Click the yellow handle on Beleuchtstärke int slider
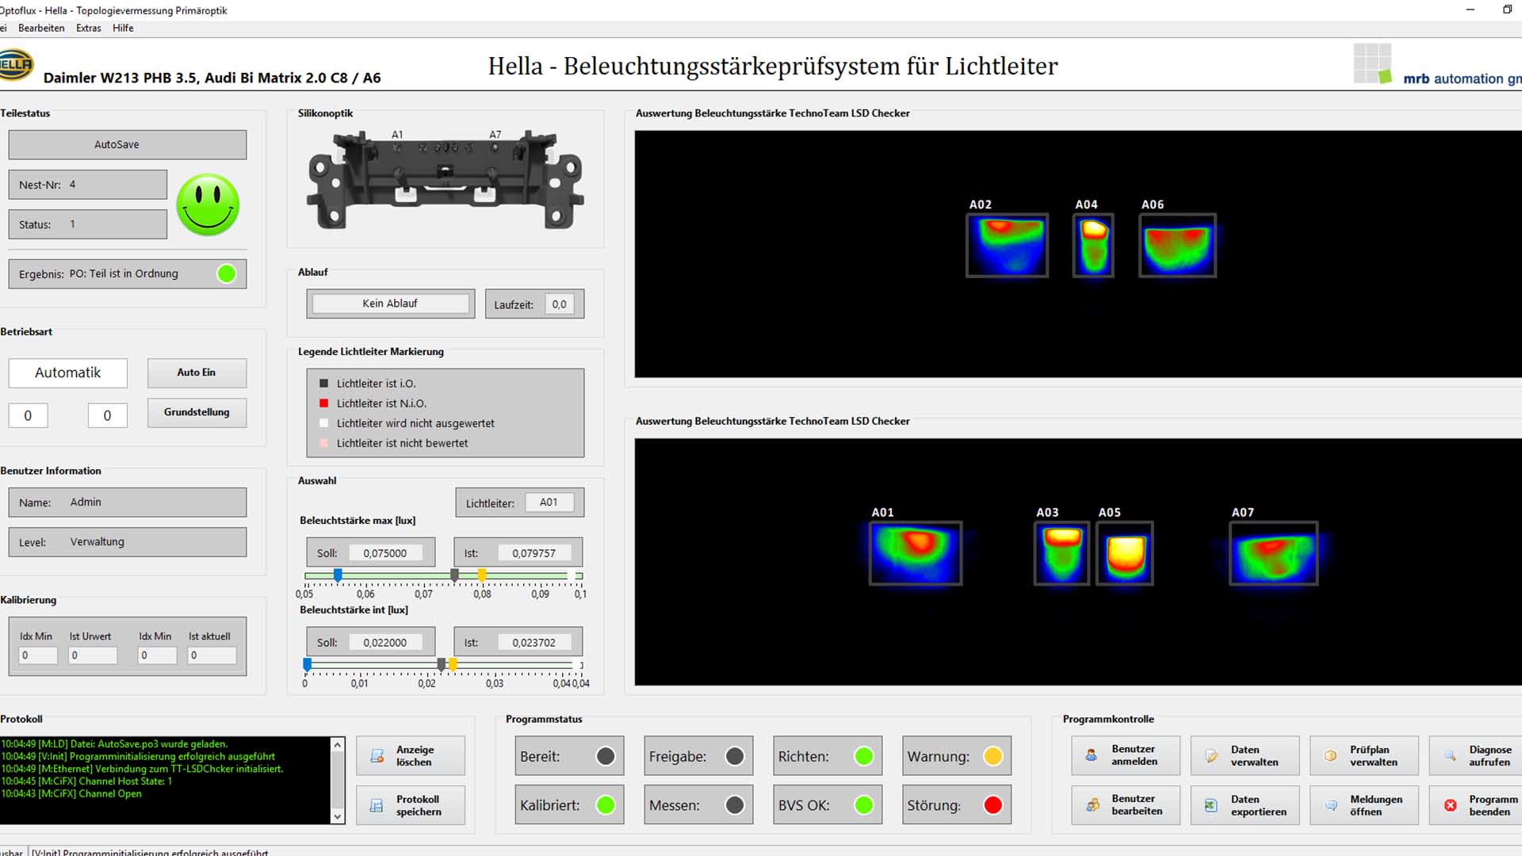The height and width of the screenshot is (856, 1522). [x=453, y=664]
